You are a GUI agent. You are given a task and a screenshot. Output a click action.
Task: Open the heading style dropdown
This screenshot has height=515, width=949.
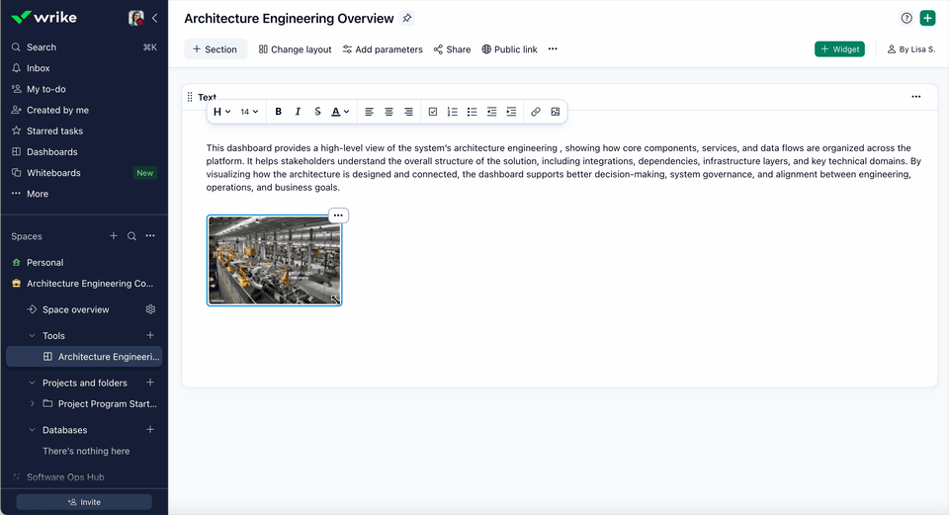(x=222, y=112)
